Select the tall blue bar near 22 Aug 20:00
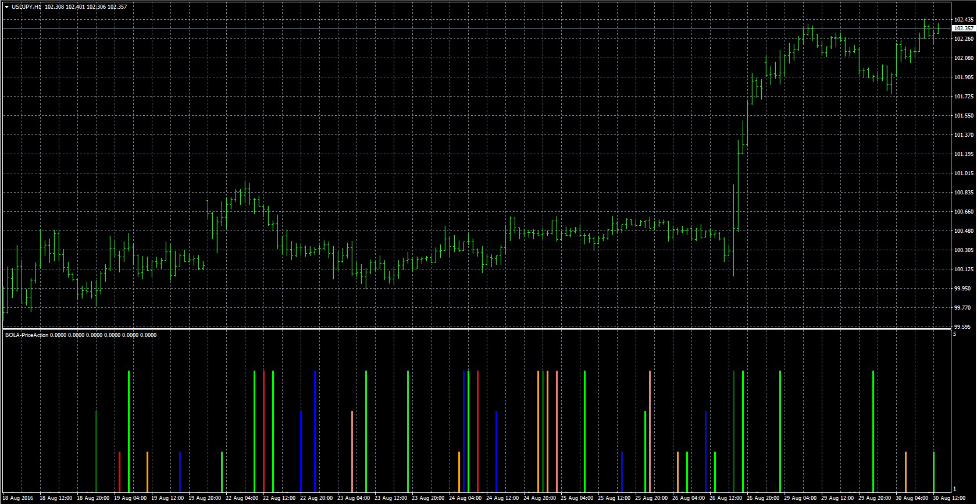The image size is (977, 504). (x=315, y=431)
